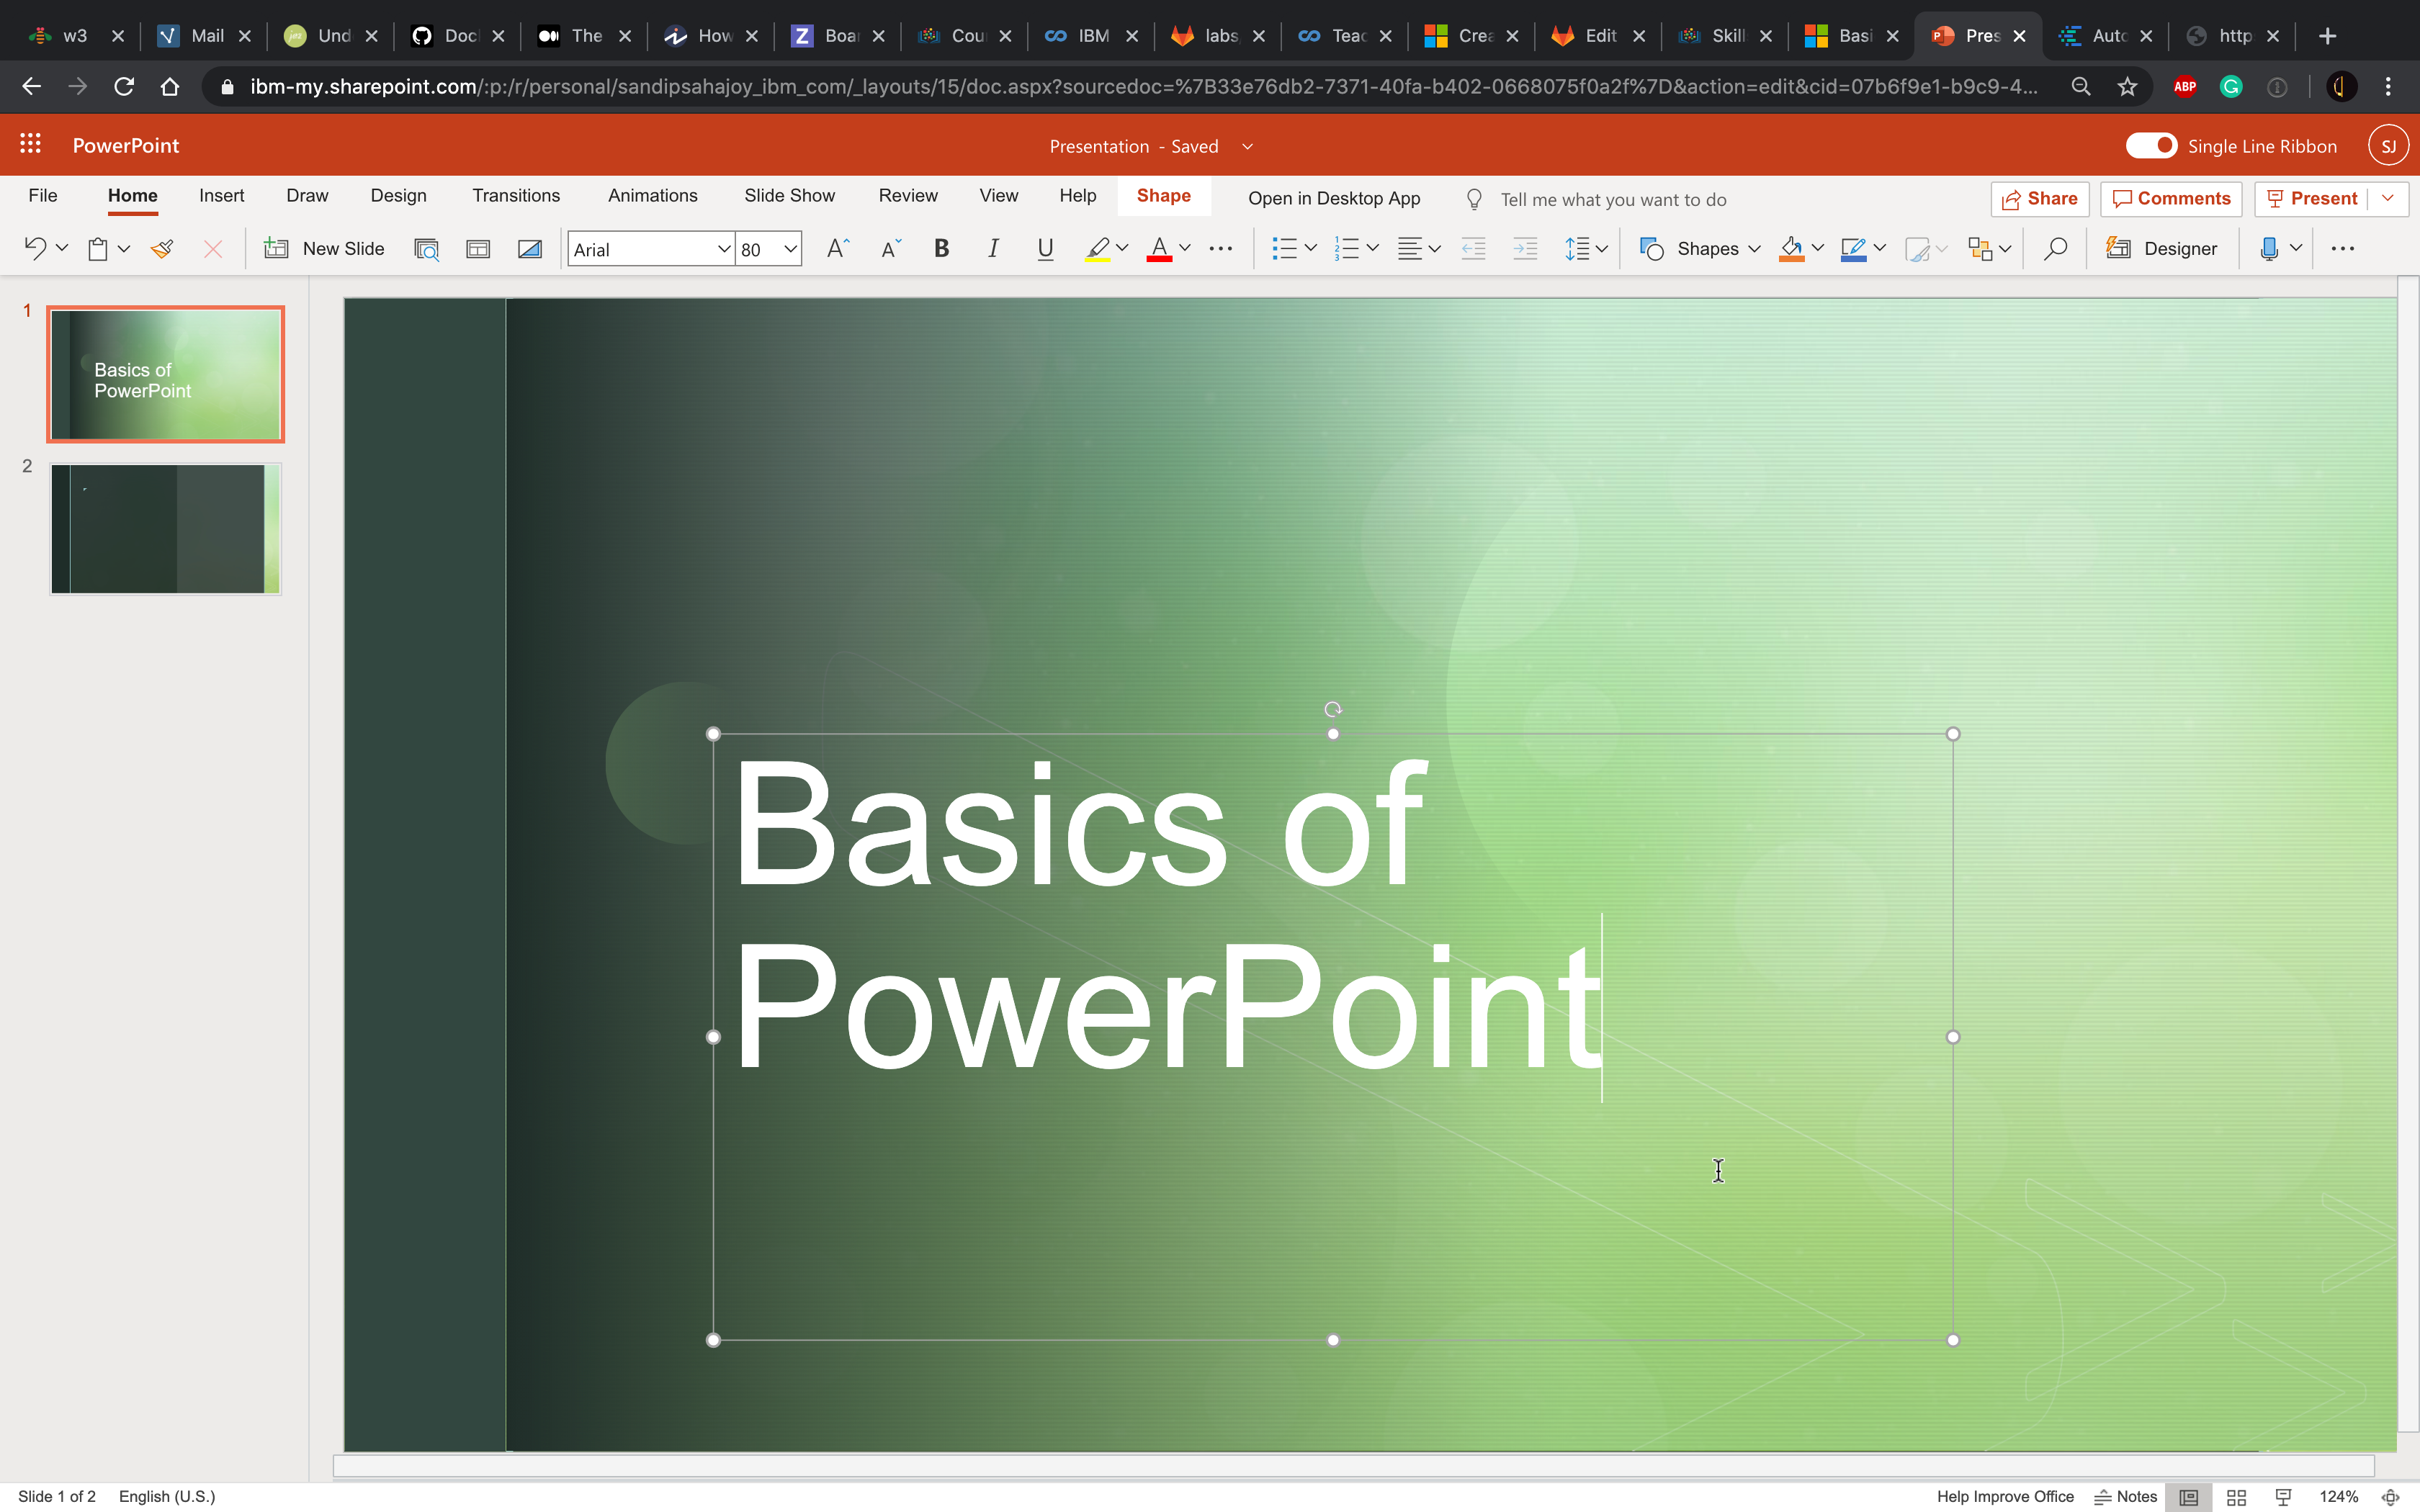Open Slide Sorter view in status bar

[x=2236, y=1497]
